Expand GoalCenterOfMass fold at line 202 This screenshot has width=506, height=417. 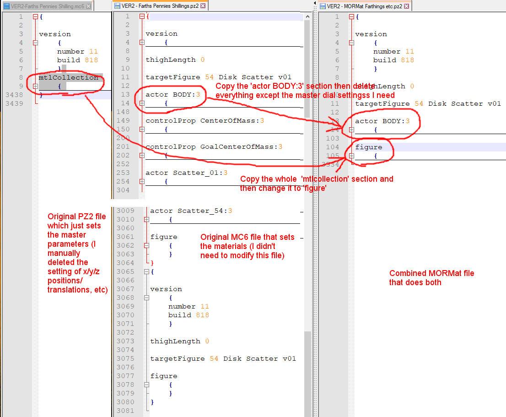coord(142,155)
